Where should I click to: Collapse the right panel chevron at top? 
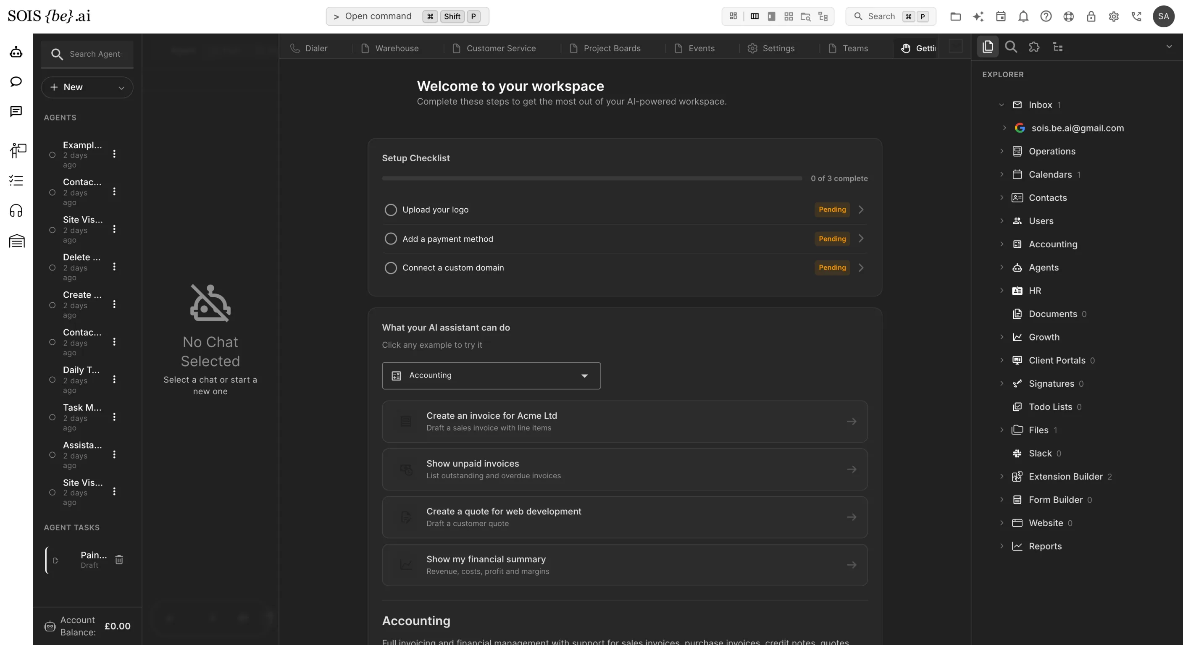(x=1169, y=47)
